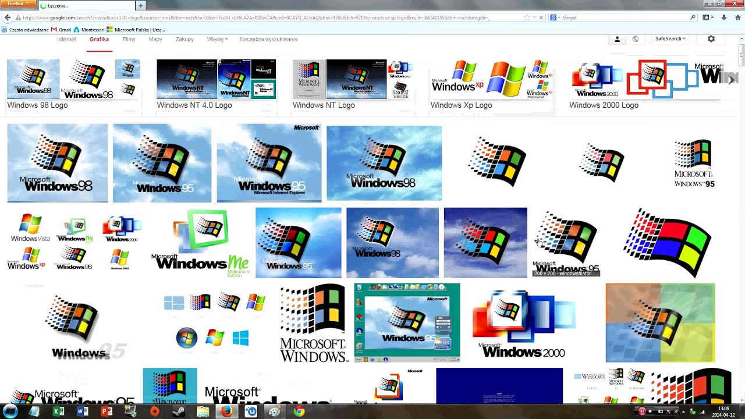The height and width of the screenshot is (419, 745).
Task: Open the Windows 98 Logo related search
Action: click(x=73, y=85)
